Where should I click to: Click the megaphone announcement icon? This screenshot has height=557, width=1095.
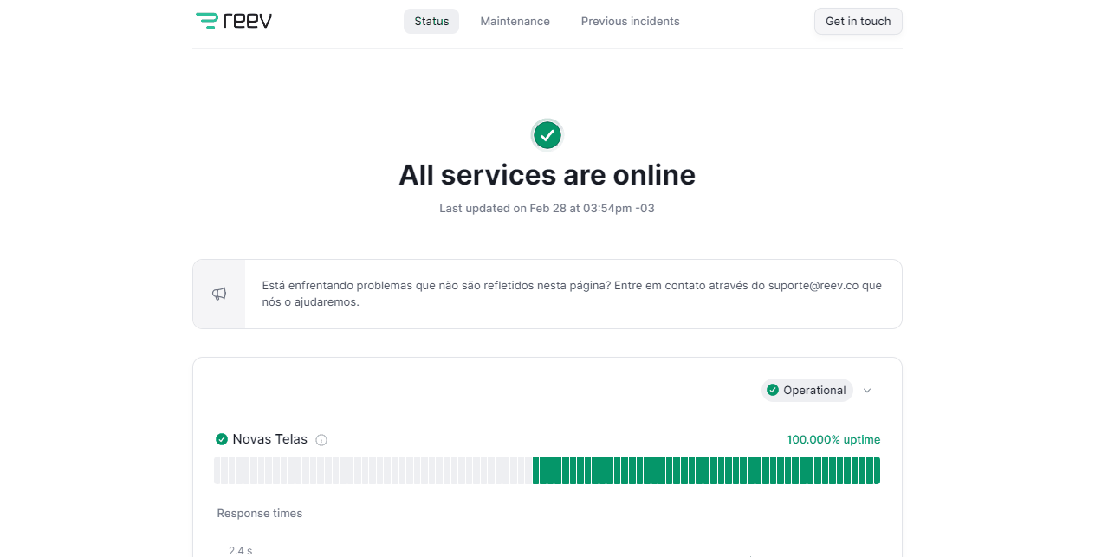click(219, 294)
